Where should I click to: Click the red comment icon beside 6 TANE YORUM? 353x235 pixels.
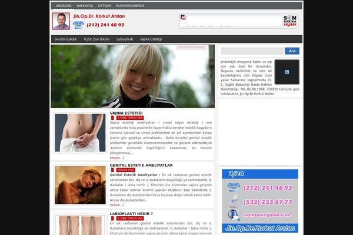pos(112,219)
